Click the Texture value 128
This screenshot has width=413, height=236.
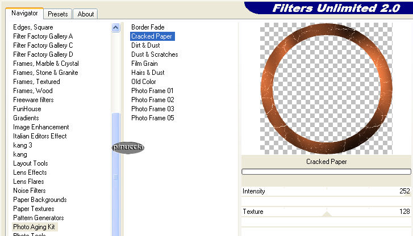point(404,212)
